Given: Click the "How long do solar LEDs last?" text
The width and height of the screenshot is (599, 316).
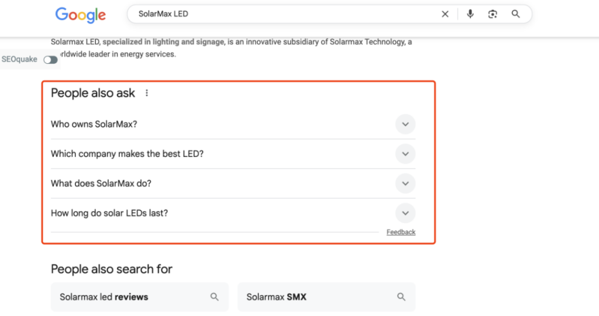Looking at the screenshot, I should (x=109, y=213).
